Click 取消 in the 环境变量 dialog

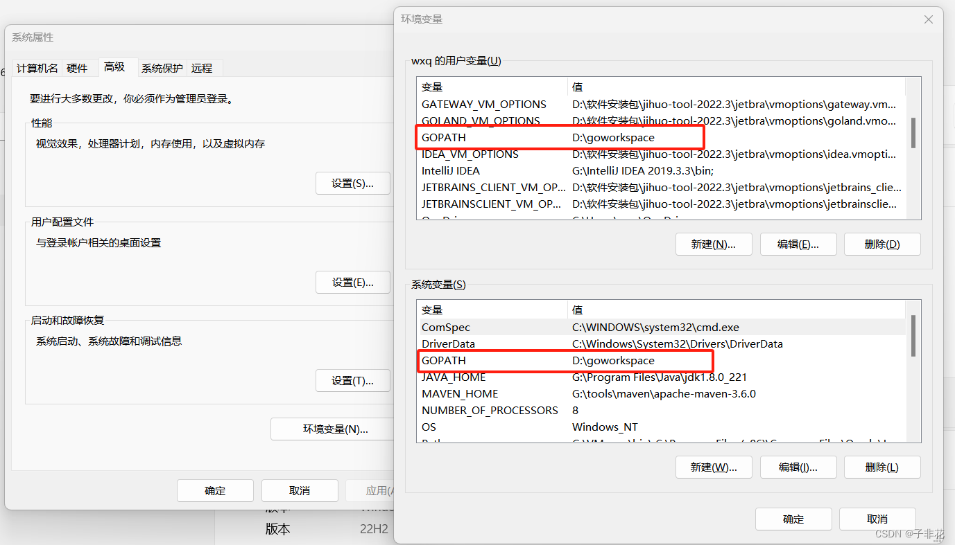(877, 519)
